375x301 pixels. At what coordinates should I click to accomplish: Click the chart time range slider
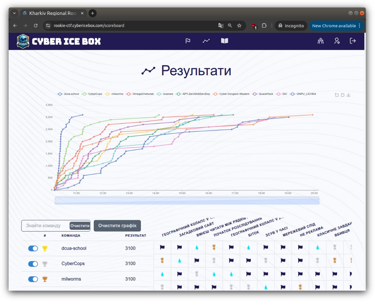[187, 201]
